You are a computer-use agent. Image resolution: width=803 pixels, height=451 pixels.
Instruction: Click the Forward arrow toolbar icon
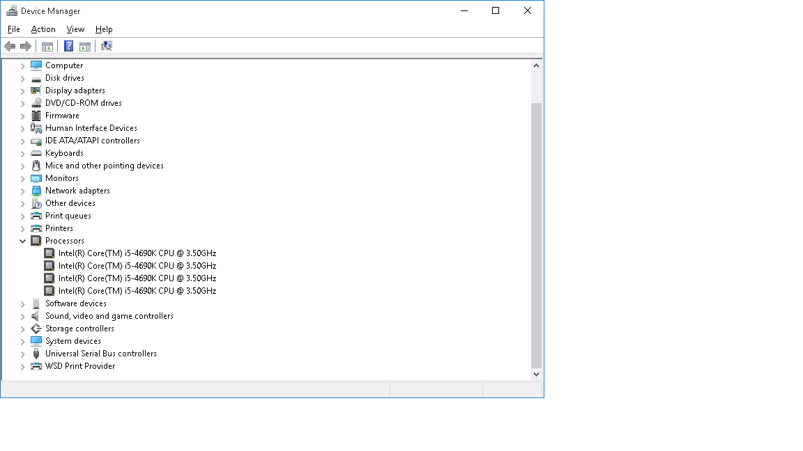coord(26,47)
